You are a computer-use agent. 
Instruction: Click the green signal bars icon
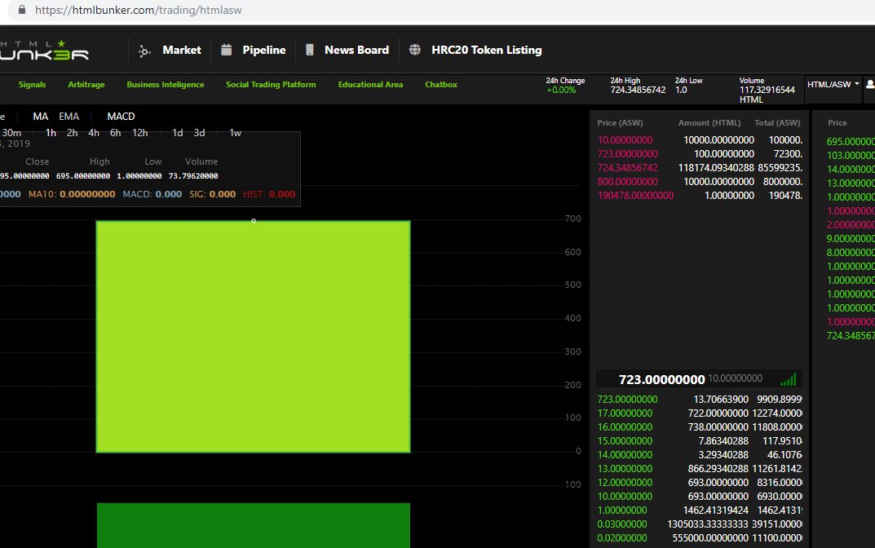click(x=788, y=379)
